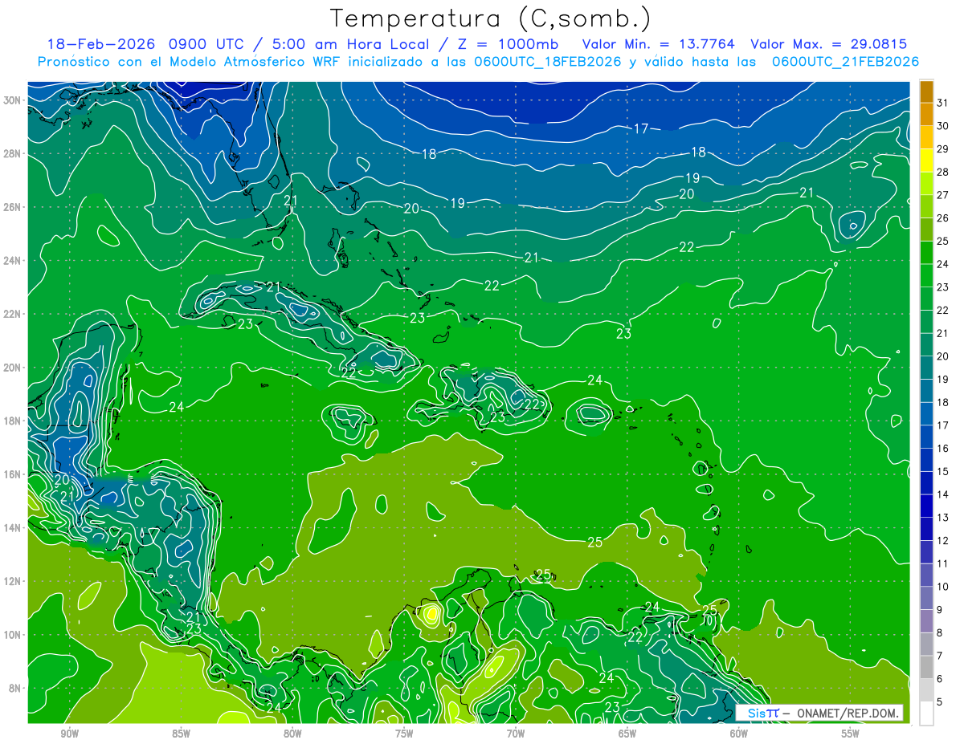The width and height of the screenshot is (964, 744).
Task: Click the 85W longitude axis label
Action: tap(181, 734)
